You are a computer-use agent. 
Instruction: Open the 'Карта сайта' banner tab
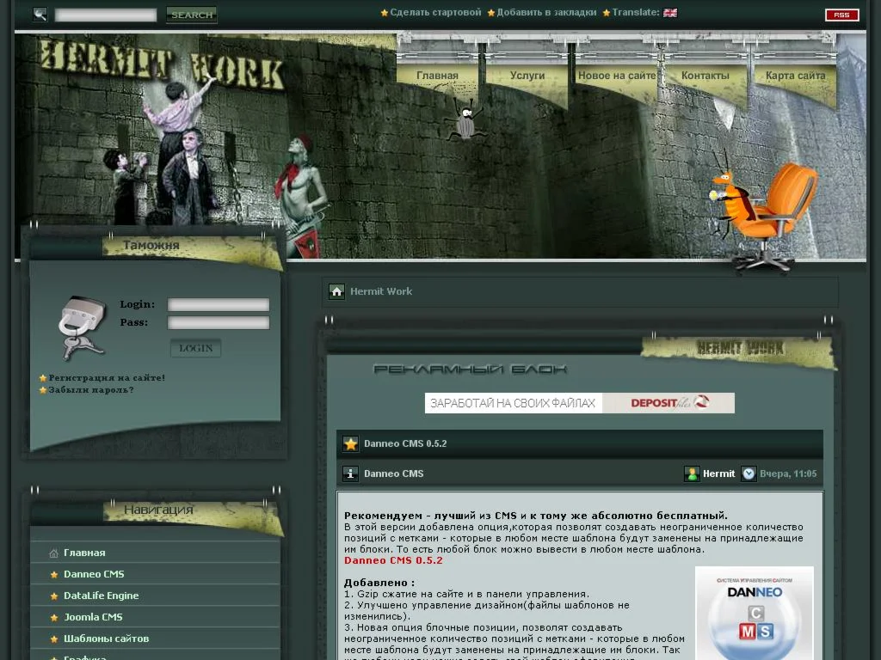click(x=795, y=76)
